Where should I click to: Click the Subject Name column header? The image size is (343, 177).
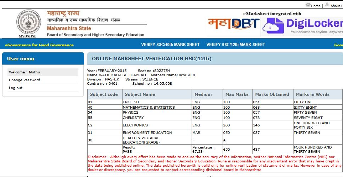click(157, 94)
